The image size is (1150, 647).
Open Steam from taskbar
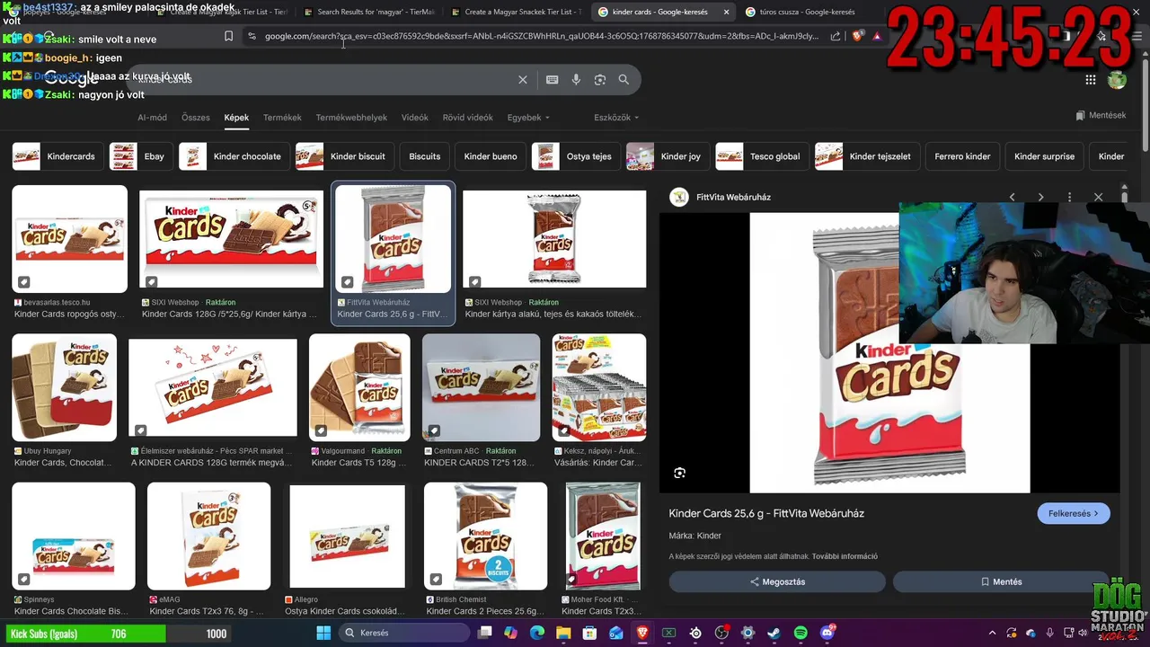point(774,633)
